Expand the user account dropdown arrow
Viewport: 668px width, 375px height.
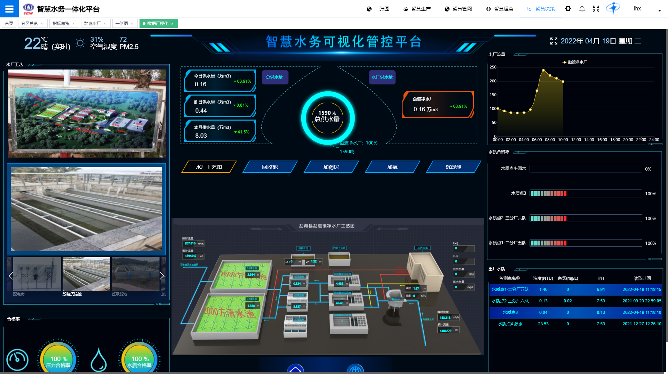pos(659,10)
